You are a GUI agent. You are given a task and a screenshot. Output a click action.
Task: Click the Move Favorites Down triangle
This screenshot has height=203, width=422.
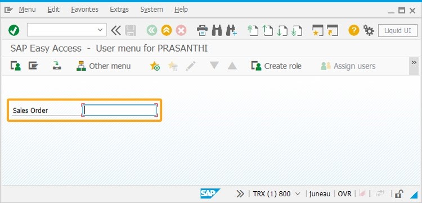[x=214, y=66]
